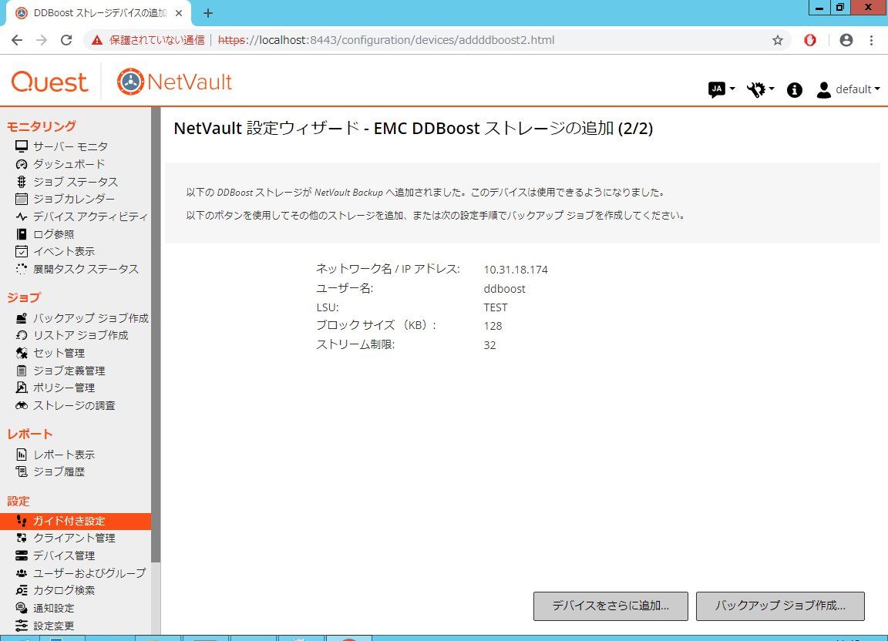Open the Notification Settings (通知設定) icon
The image size is (888, 641).
(22, 608)
